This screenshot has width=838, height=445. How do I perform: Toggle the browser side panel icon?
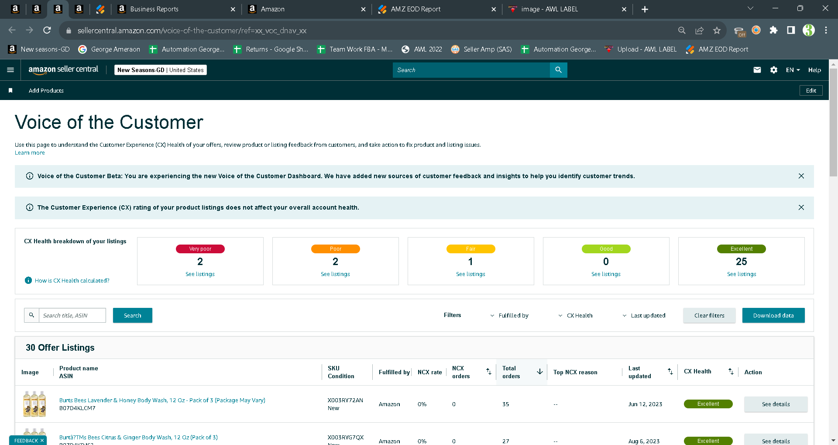(791, 30)
